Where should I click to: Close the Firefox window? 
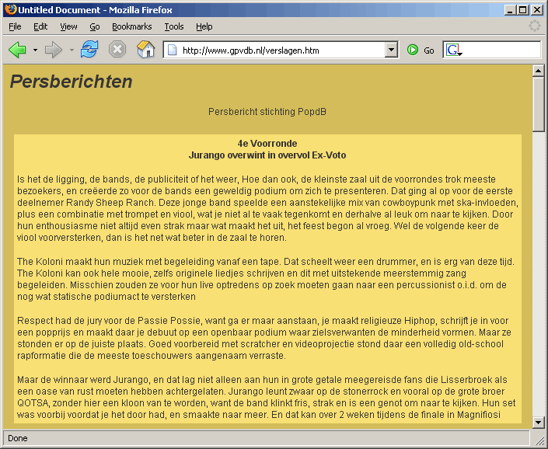[x=537, y=10]
